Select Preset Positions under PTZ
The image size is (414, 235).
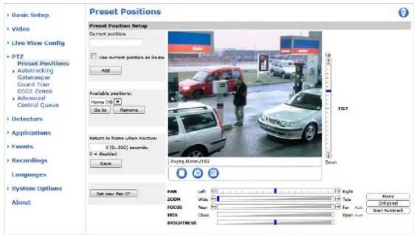[x=43, y=63]
